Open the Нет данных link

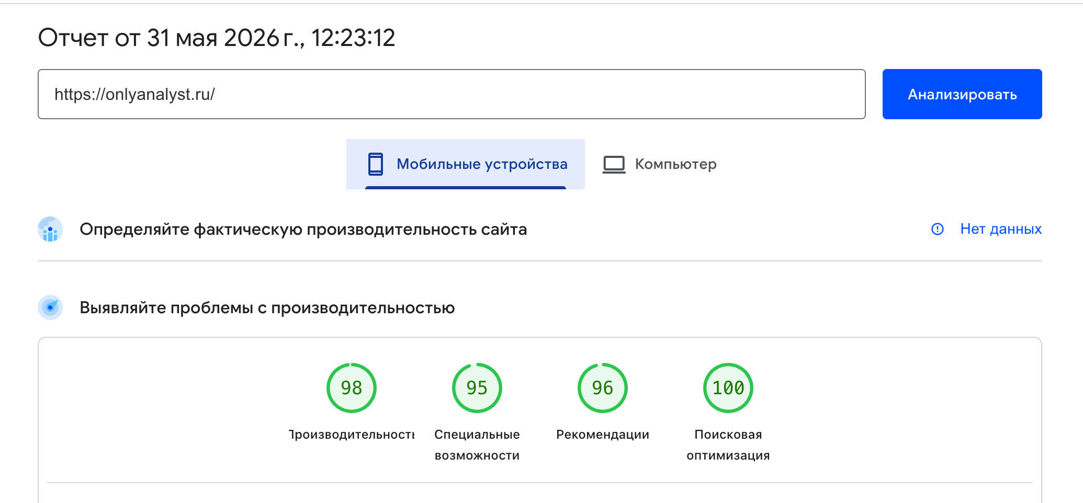point(1001,229)
